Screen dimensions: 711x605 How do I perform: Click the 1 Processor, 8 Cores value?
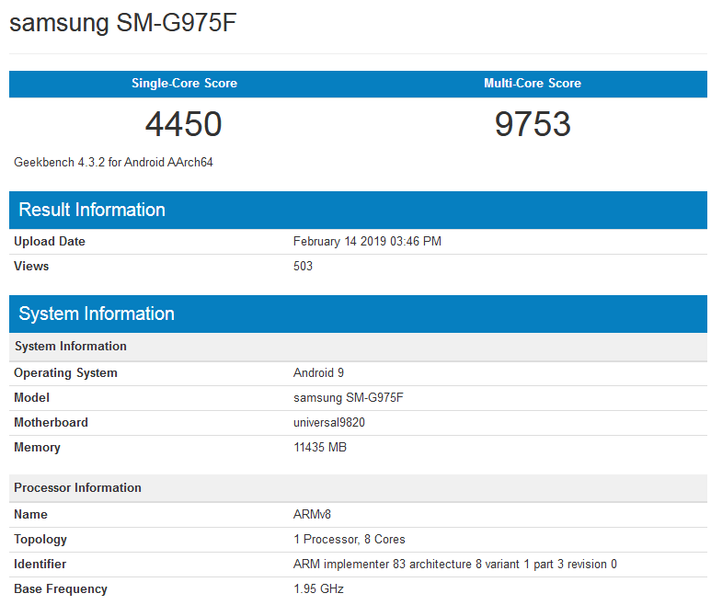350,540
